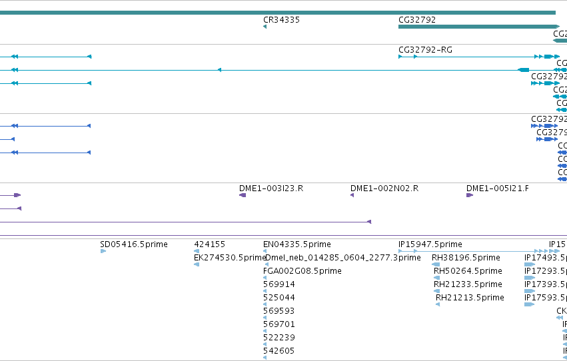The height and width of the screenshot is (361, 567).
Task: Click the DME1-002N02.R label
Action: tap(384, 188)
